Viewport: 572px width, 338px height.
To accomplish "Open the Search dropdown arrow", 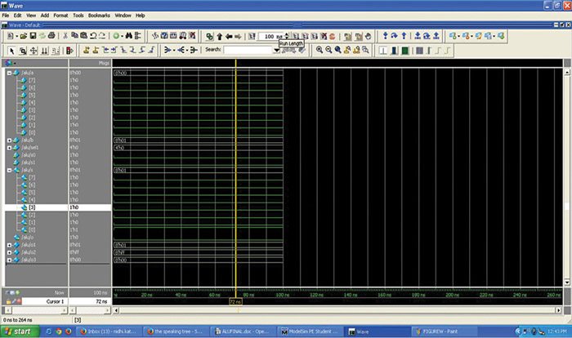I will (276, 50).
